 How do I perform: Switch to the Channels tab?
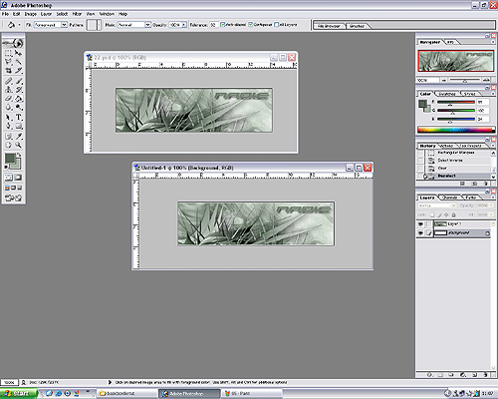(450, 198)
